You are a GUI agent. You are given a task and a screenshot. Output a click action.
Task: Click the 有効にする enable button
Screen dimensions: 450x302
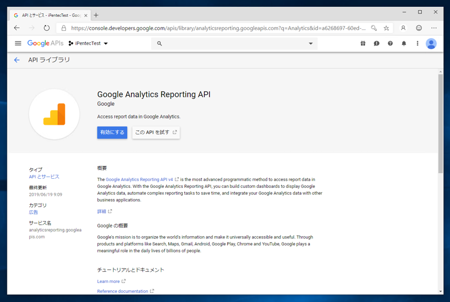(112, 133)
